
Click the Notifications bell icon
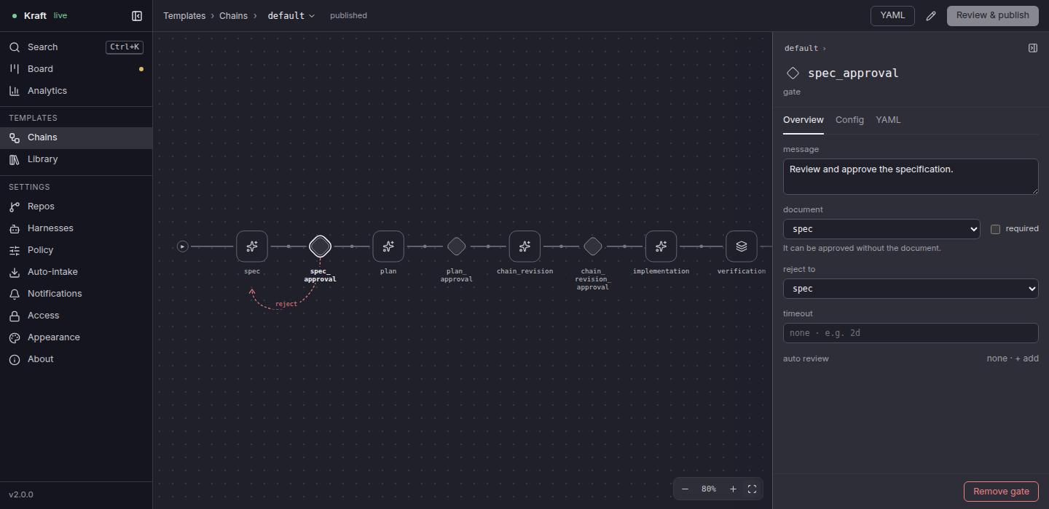[x=14, y=294]
